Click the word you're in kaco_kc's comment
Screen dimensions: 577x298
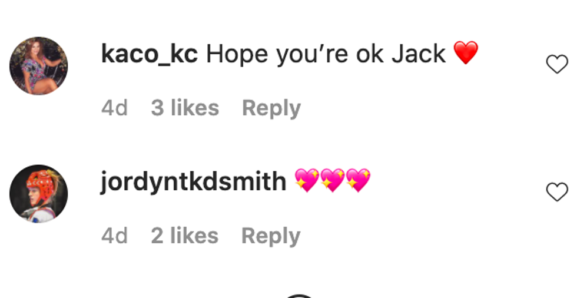[x=312, y=55]
